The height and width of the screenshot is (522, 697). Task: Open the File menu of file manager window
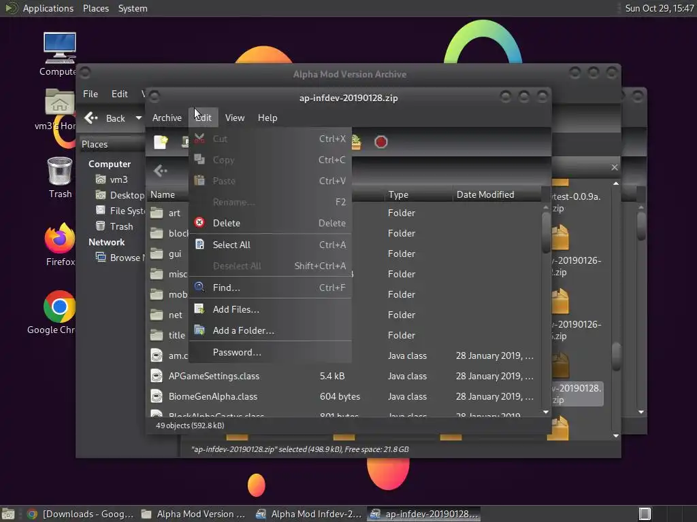91,94
